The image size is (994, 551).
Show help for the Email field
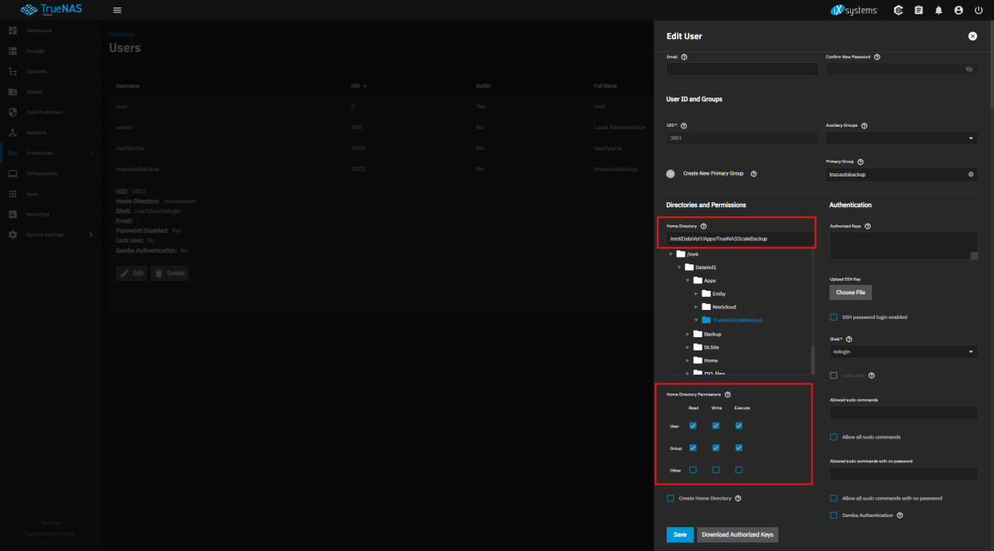click(x=684, y=57)
